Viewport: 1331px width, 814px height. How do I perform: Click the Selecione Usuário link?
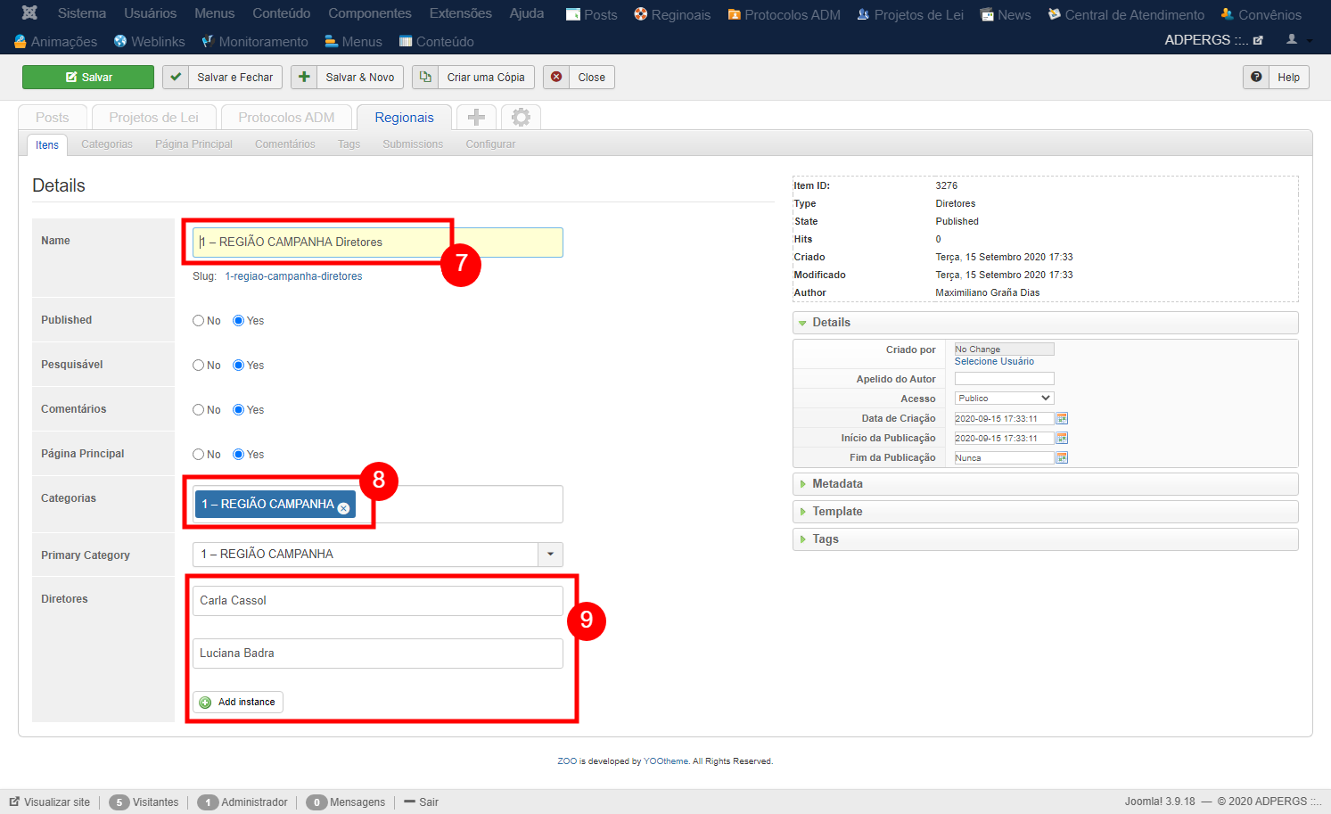click(x=994, y=362)
